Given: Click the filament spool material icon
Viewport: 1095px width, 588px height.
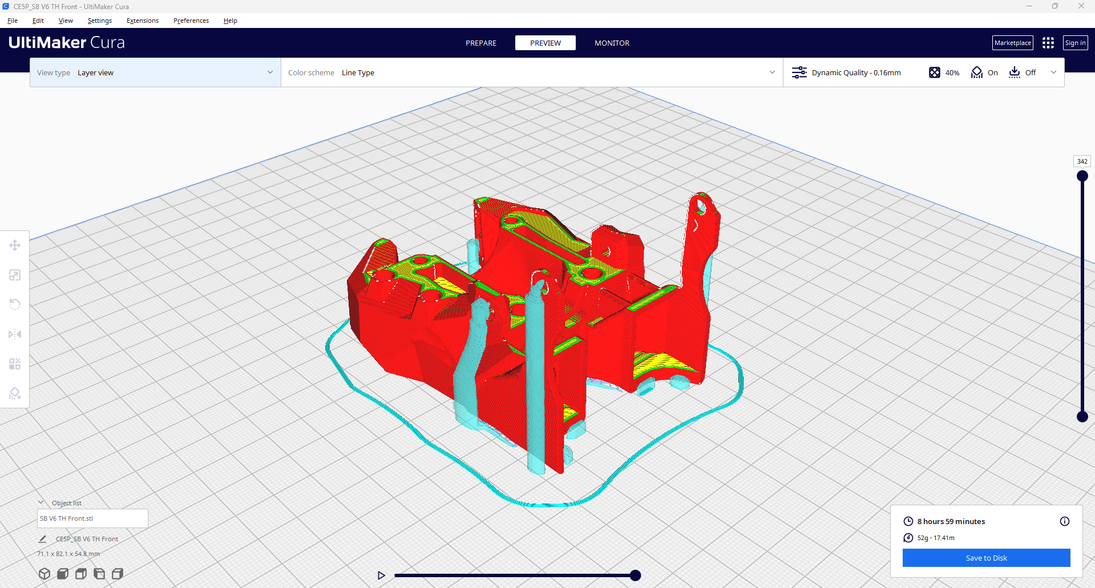Looking at the screenshot, I should [x=908, y=538].
